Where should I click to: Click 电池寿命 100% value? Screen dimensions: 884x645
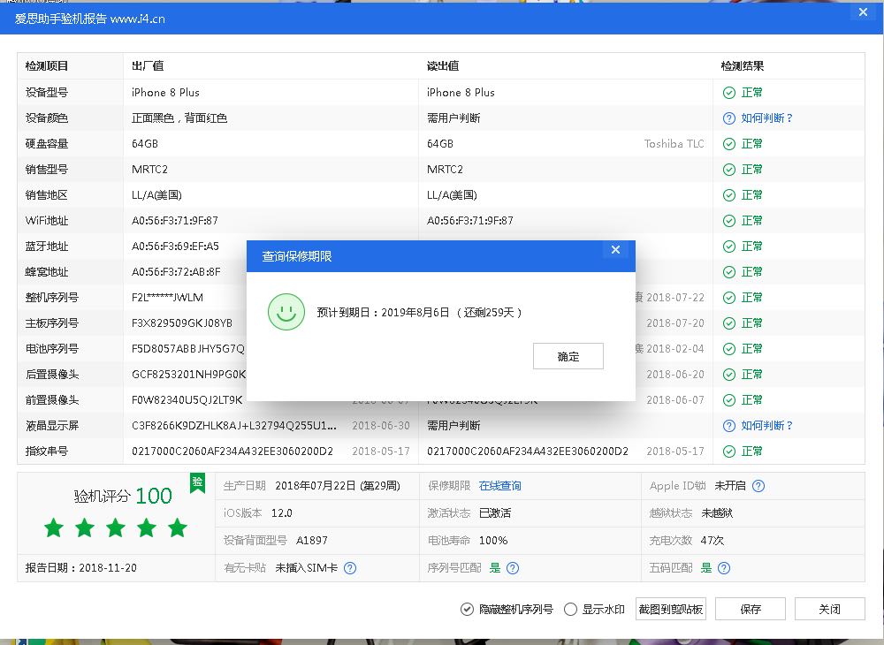pyautogui.click(x=493, y=540)
